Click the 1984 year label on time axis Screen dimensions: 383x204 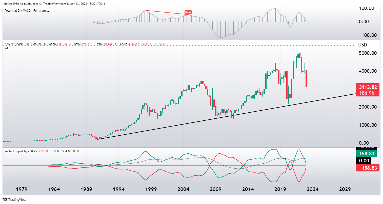[54, 189]
